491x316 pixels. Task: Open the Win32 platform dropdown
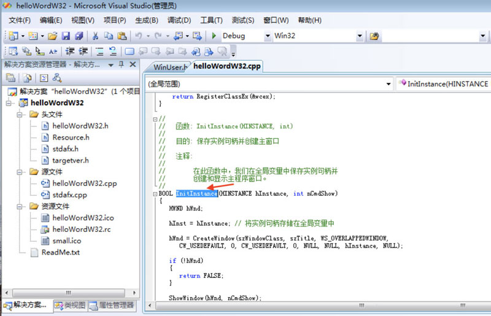(360, 36)
